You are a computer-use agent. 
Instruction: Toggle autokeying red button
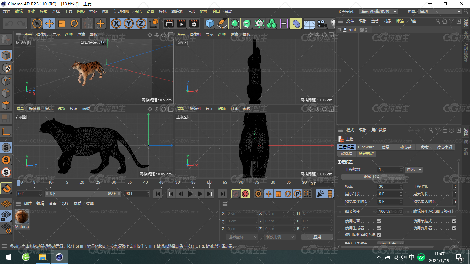(x=245, y=194)
